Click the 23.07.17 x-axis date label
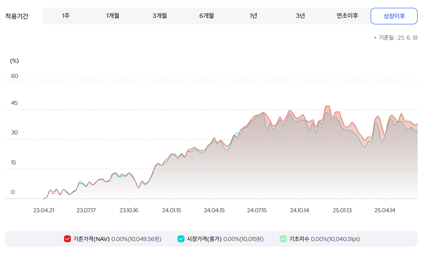The image size is (425, 254). (x=86, y=211)
